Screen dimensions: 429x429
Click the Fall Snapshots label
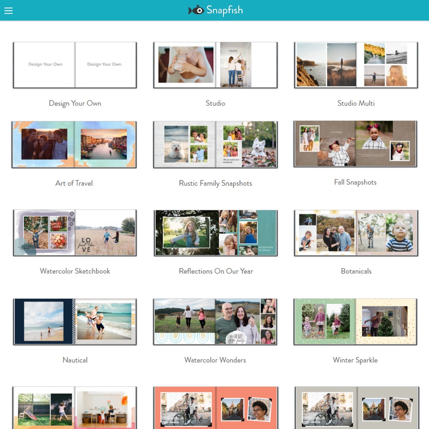tap(355, 182)
